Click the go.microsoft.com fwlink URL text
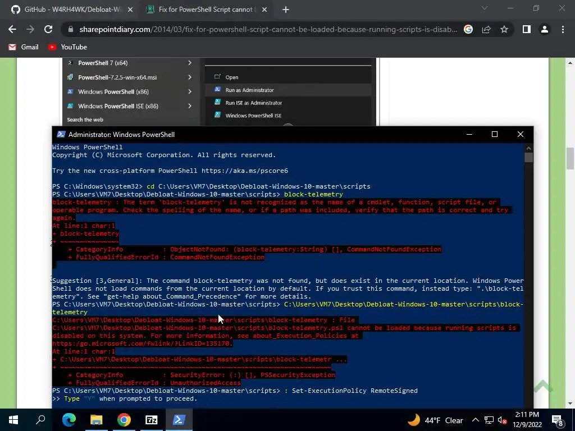This screenshot has height=431, width=575. [142, 344]
